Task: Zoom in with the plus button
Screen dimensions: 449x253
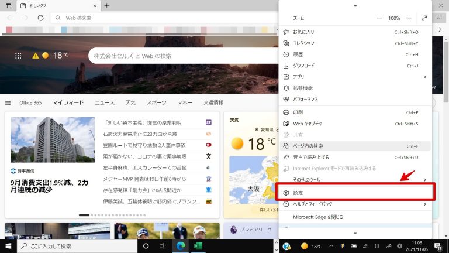Action: click(x=409, y=18)
